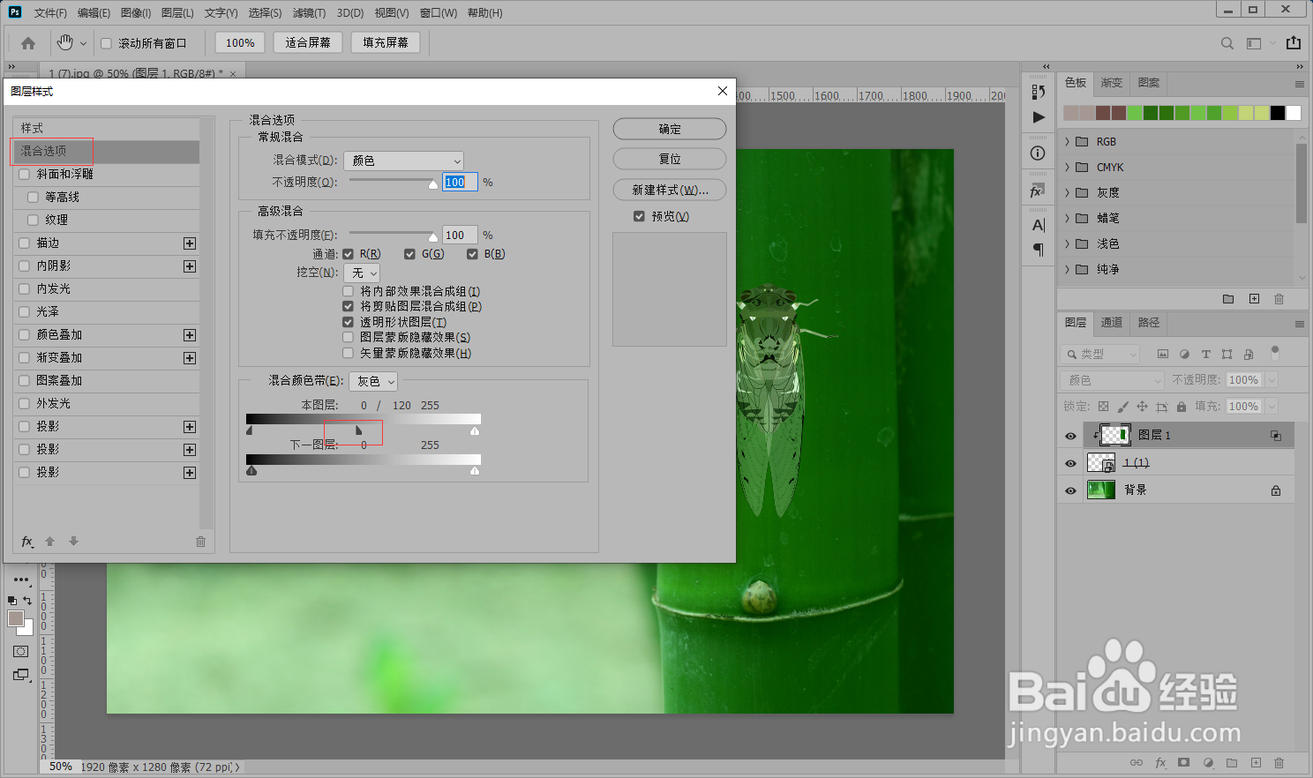This screenshot has height=778, width=1313.
Task: Click the 100% zoom button
Action: click(240, 42)
